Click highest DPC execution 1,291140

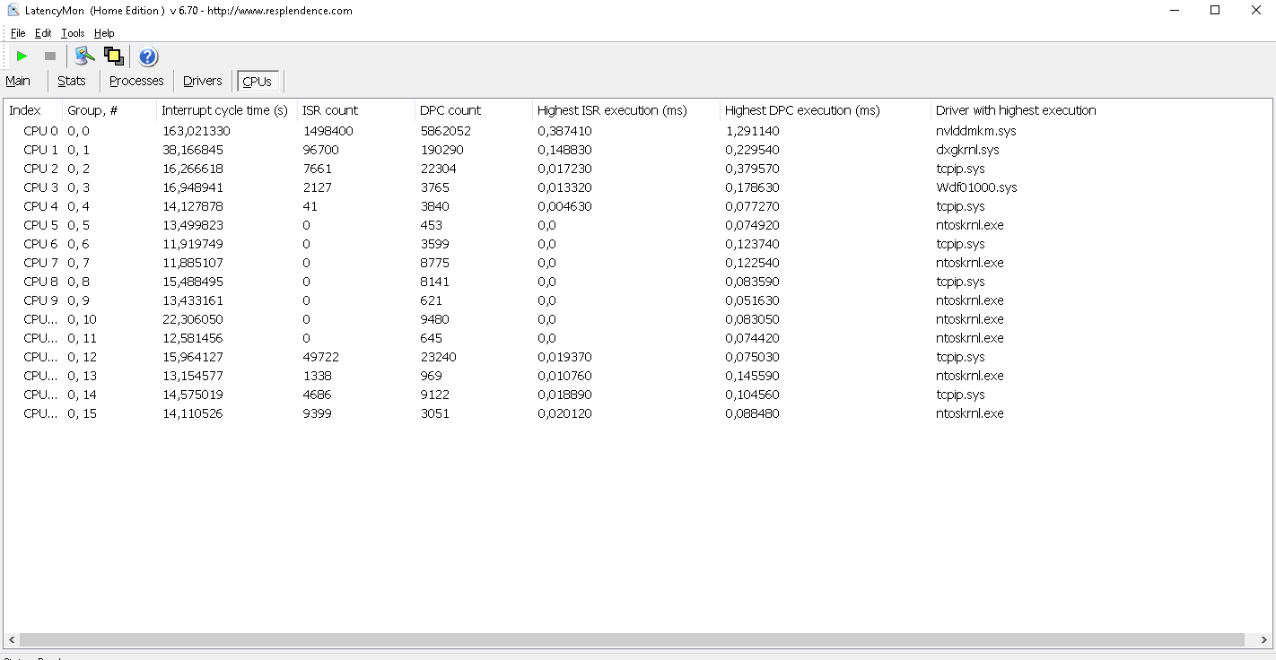[752, 131]
